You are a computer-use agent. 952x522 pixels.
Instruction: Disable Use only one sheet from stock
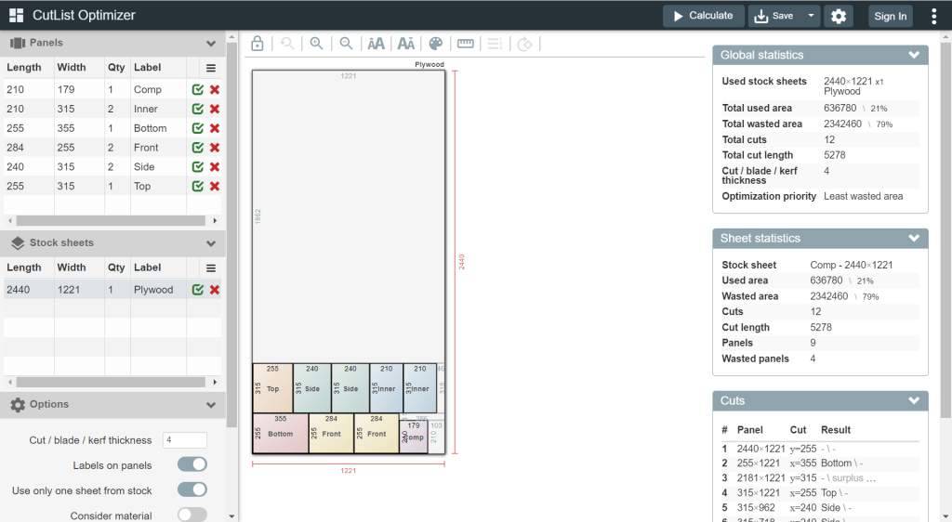point(192,489)
